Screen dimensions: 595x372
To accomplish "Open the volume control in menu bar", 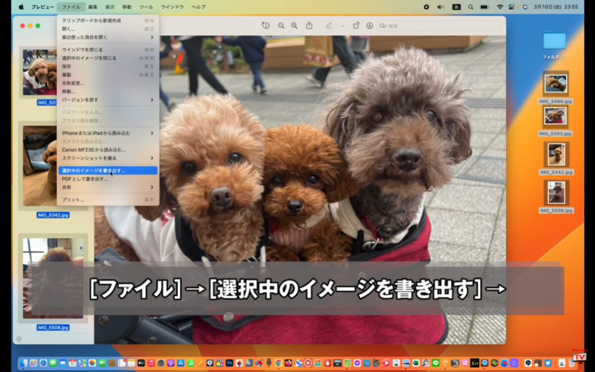I will (x=440, y=7).
